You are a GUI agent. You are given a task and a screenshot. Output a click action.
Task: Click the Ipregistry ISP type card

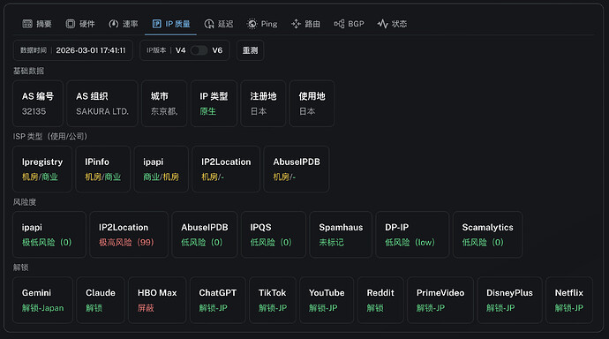(42, 169)
